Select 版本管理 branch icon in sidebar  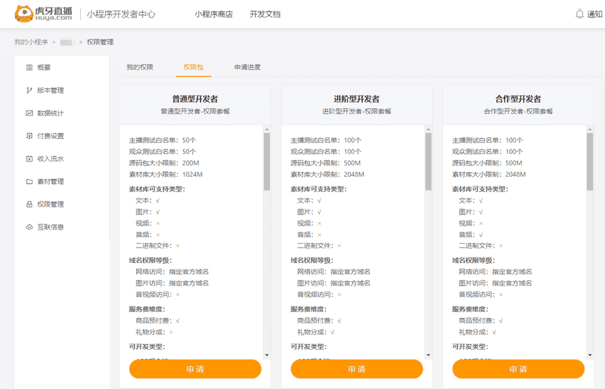[29, 91]
